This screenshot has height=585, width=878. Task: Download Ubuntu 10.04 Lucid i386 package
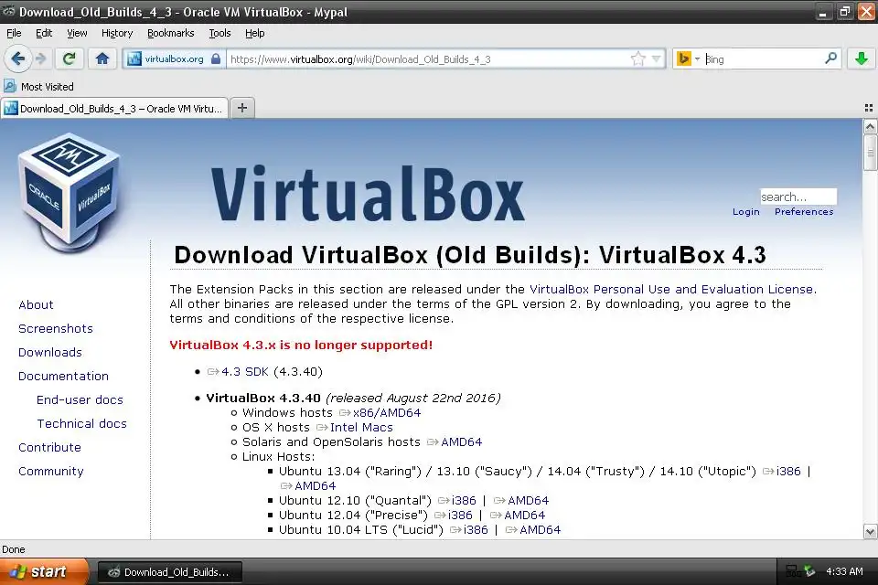coord(469,529)
